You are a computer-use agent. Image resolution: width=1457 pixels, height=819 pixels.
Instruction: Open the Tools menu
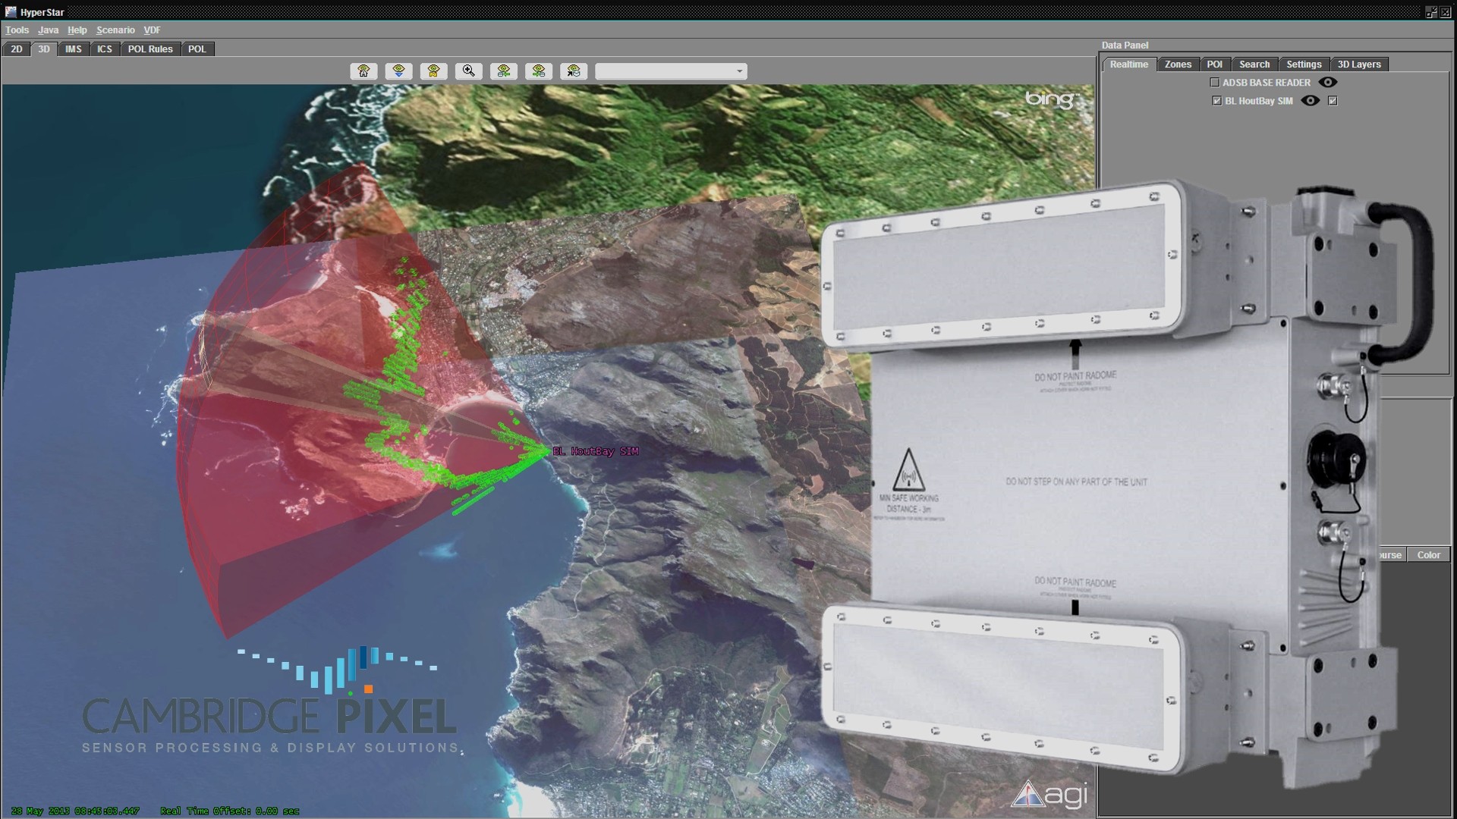[x=17, y=30]
